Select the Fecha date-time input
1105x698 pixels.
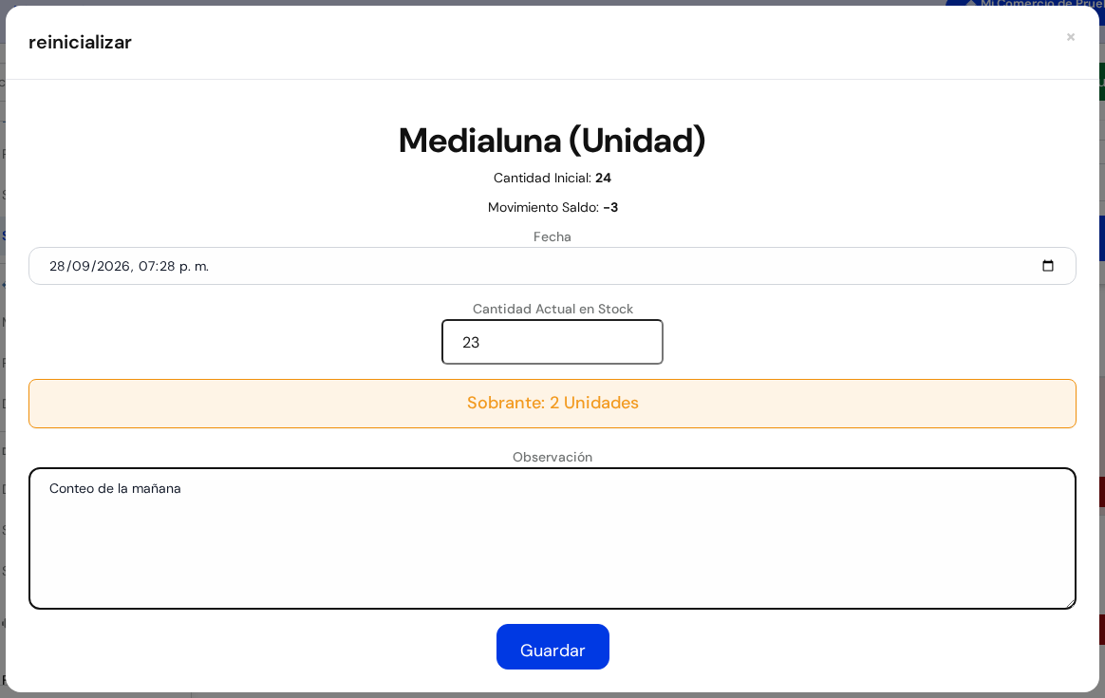tap(552, 266)
